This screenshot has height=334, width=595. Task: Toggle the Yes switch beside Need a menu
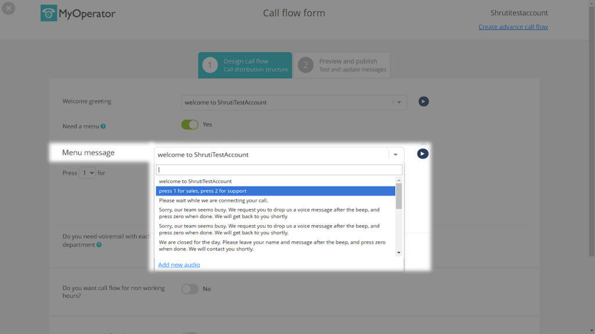tap(189, 124)
